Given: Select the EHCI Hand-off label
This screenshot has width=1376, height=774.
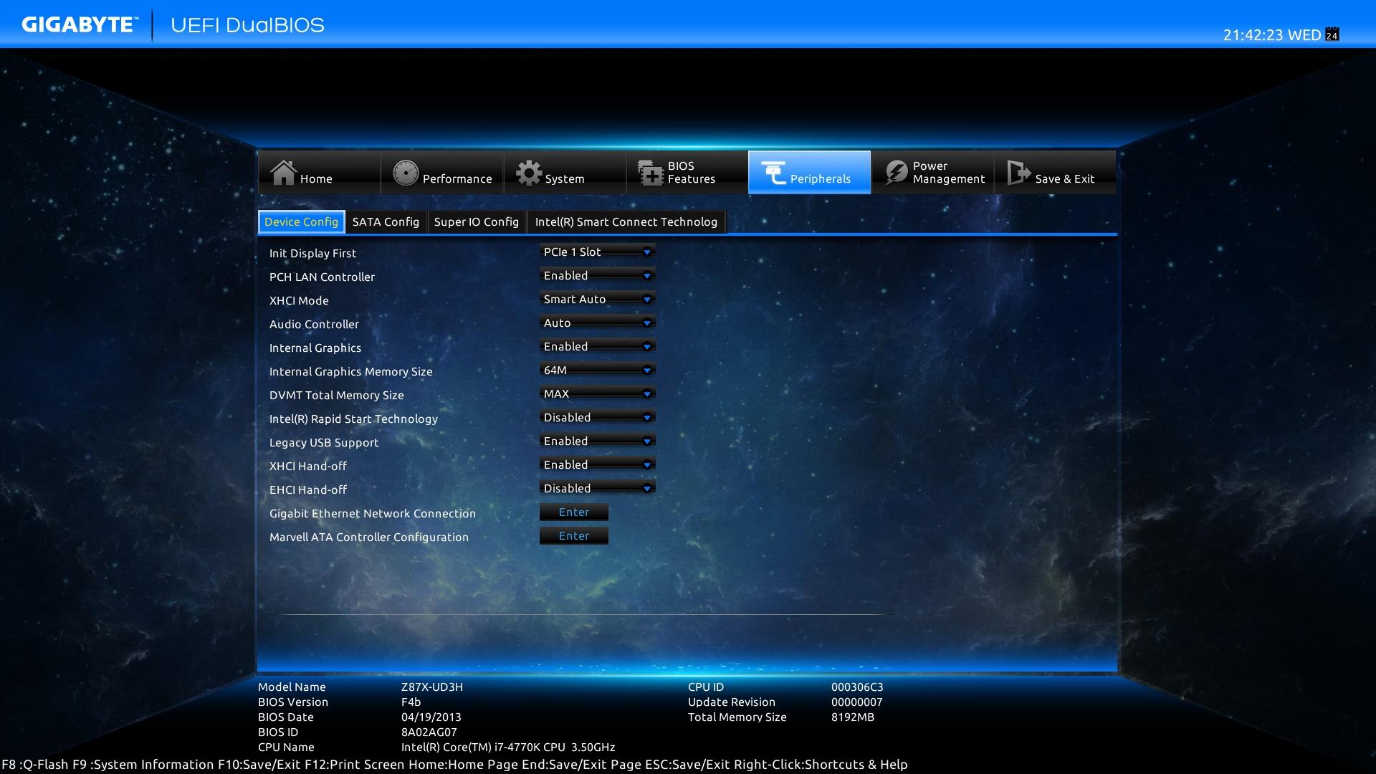Looking at the screenshot, I should pyautogui.click(x=308, y=489).
